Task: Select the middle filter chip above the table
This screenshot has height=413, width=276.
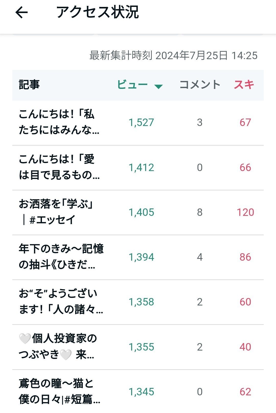Action: coord(138,34)
